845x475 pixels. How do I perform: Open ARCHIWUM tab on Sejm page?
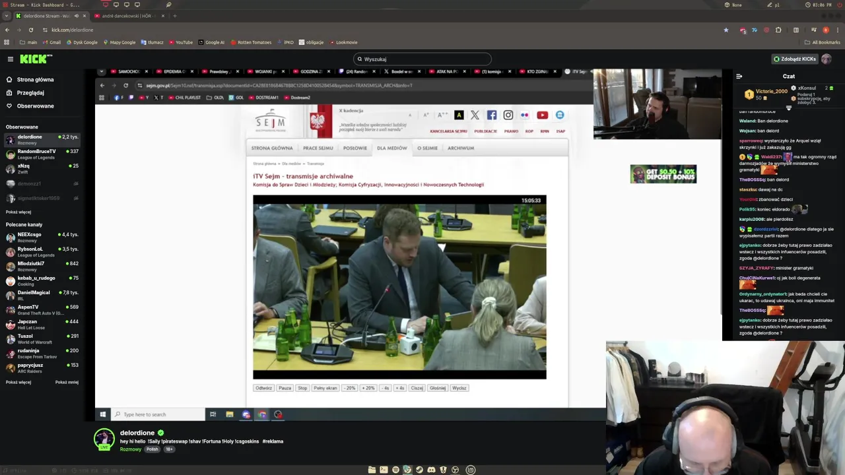(x=461, y=148)
